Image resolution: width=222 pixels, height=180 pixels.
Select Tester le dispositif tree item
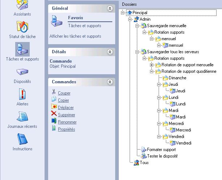pyautogui.click(x=162, y=156)
